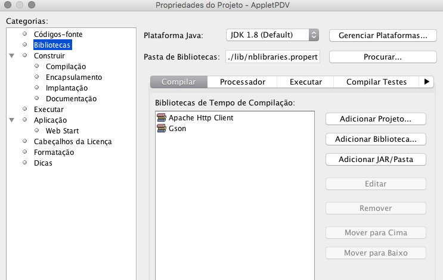Click the Procurar button

[x=383, y=57]
